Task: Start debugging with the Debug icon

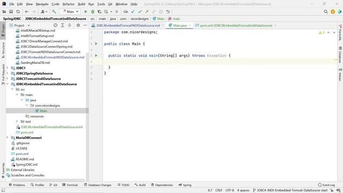Action: click(x=93, y=12)
